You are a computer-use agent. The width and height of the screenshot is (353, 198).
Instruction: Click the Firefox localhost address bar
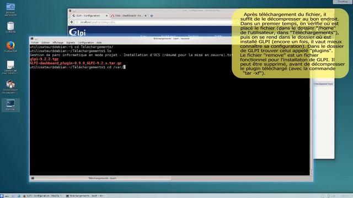(x=153, y=22)
